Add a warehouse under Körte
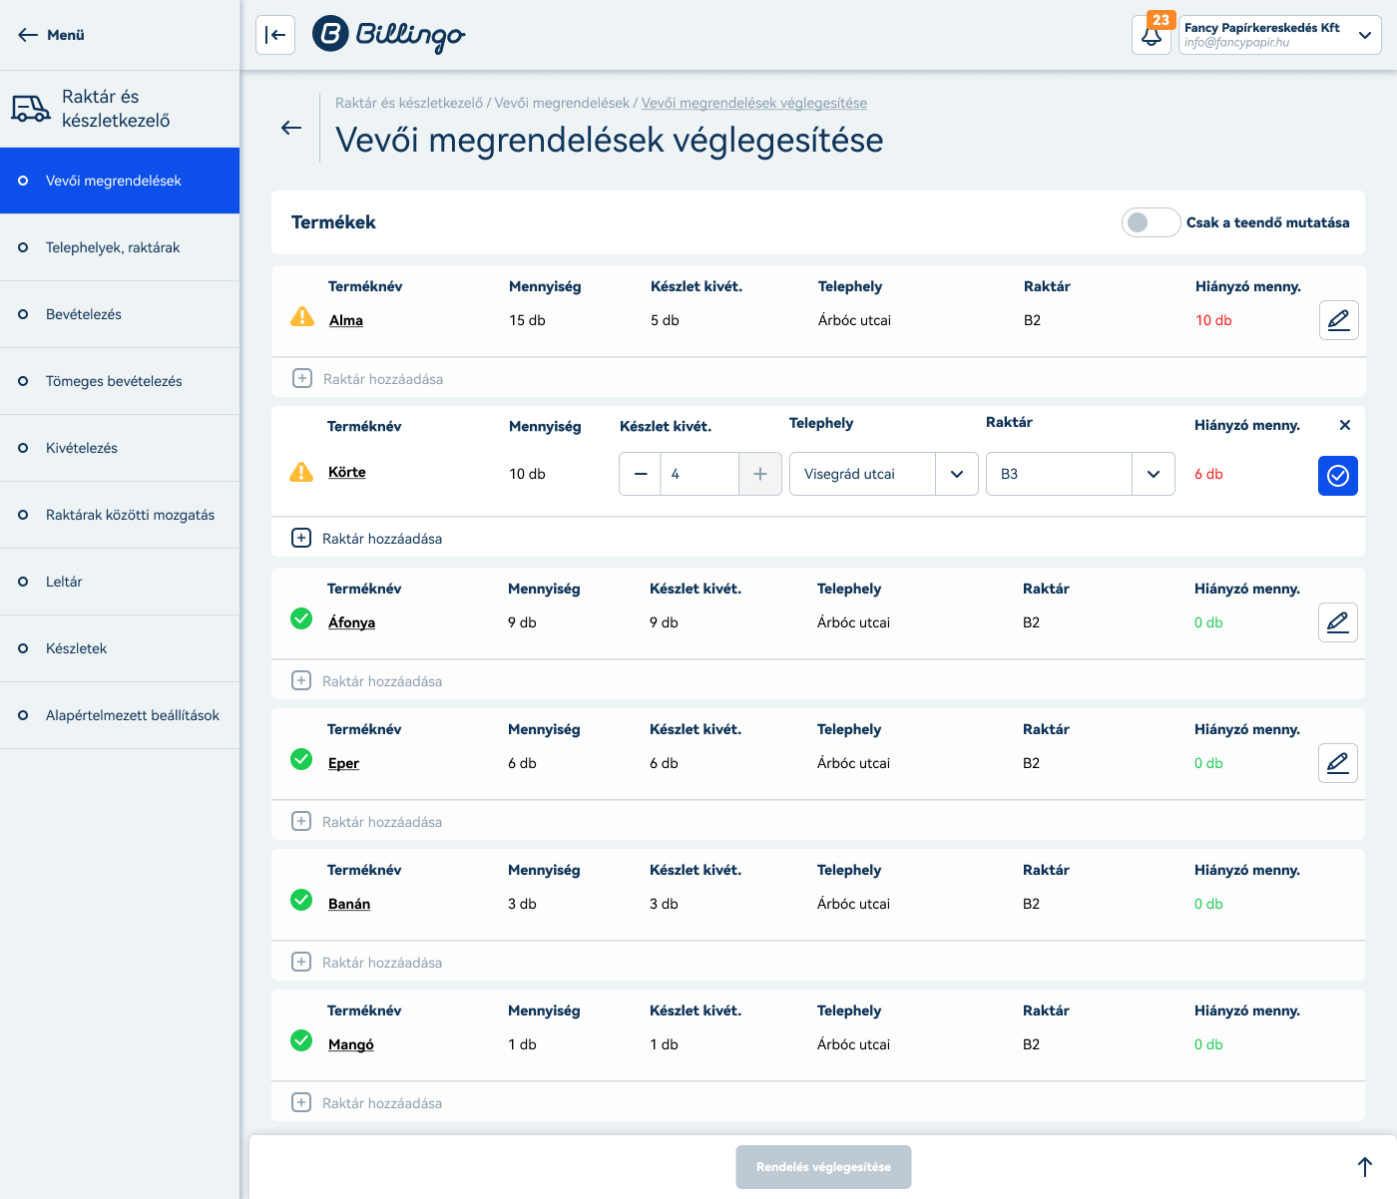This screenshot has height=1199, width=1397. tap(366, 539)
